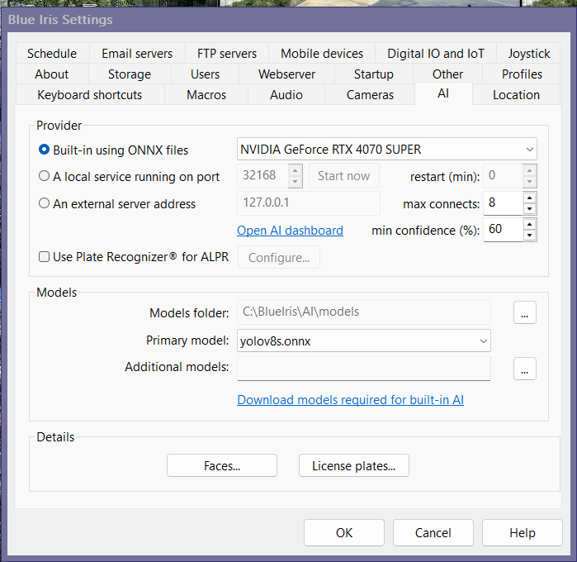Image resolution: width=577 pixels, height=562 pixels.
Task: Switch to the Cameras tab
Action: (370, 95)
